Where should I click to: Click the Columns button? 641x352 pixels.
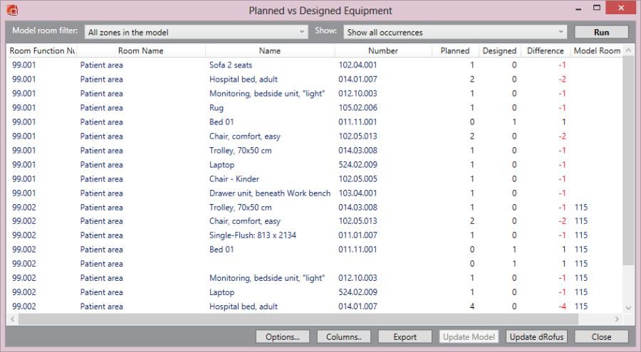[343, 337]
